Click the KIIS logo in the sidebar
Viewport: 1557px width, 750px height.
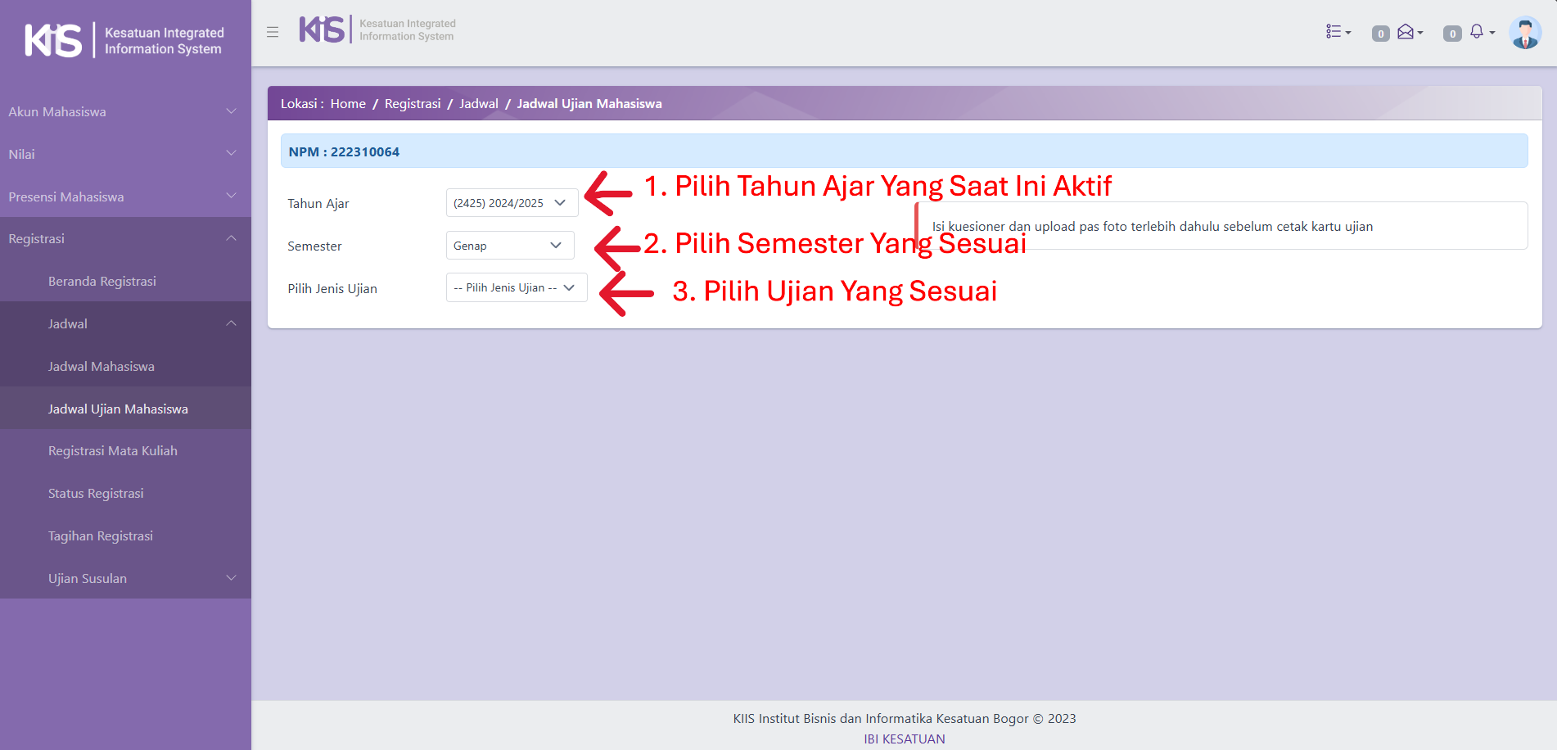pyautogui.click(x=54, y=40)
